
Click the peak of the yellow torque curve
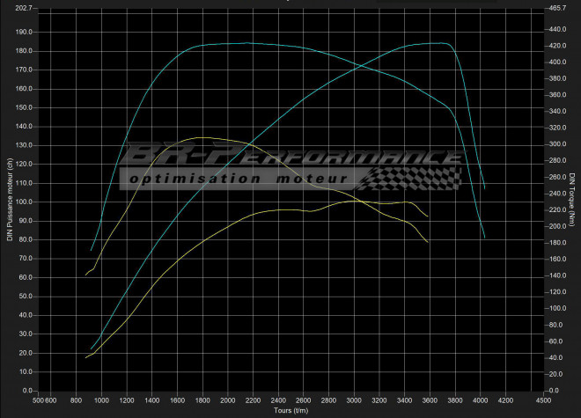201,137
